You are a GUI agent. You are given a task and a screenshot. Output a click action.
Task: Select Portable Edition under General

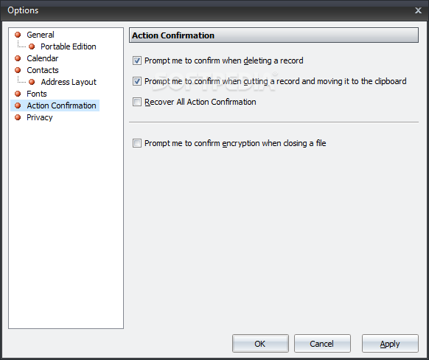click(x=69, y=46)
